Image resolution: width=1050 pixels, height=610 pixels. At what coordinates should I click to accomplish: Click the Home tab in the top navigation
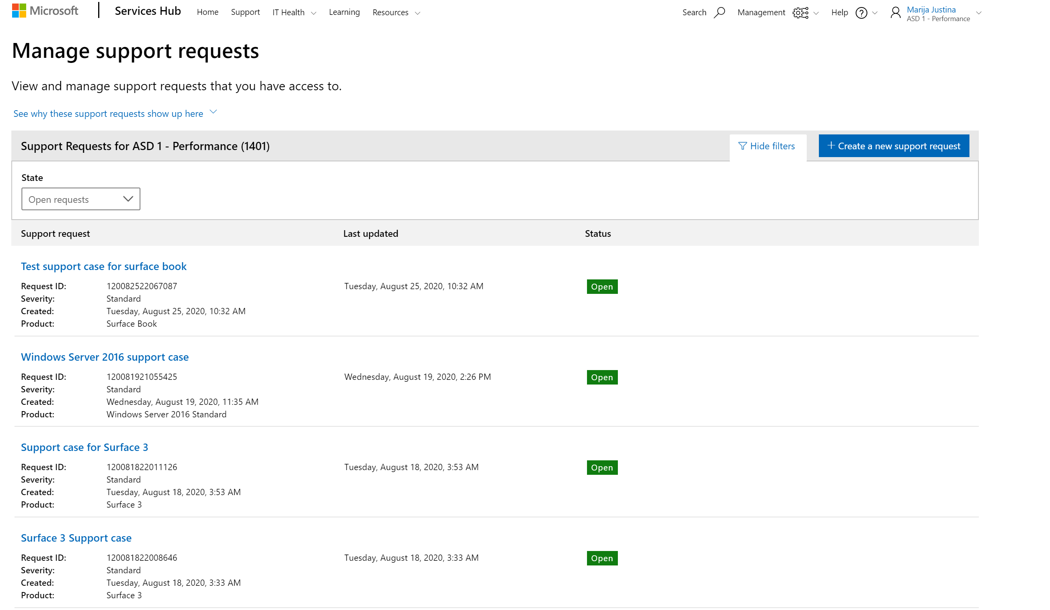[208, 13]
